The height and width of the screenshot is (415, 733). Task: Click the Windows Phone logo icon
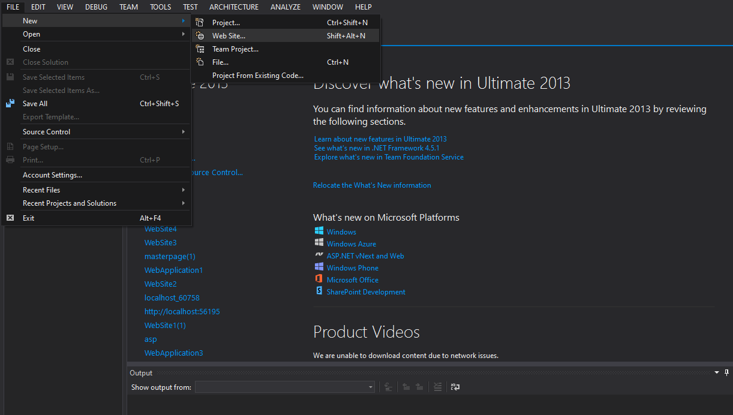[319, 267]
